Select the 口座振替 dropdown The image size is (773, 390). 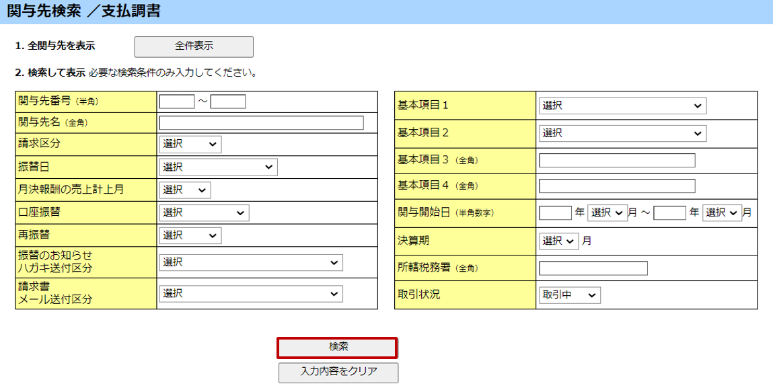pyautogui.click(x=204, y=213)
